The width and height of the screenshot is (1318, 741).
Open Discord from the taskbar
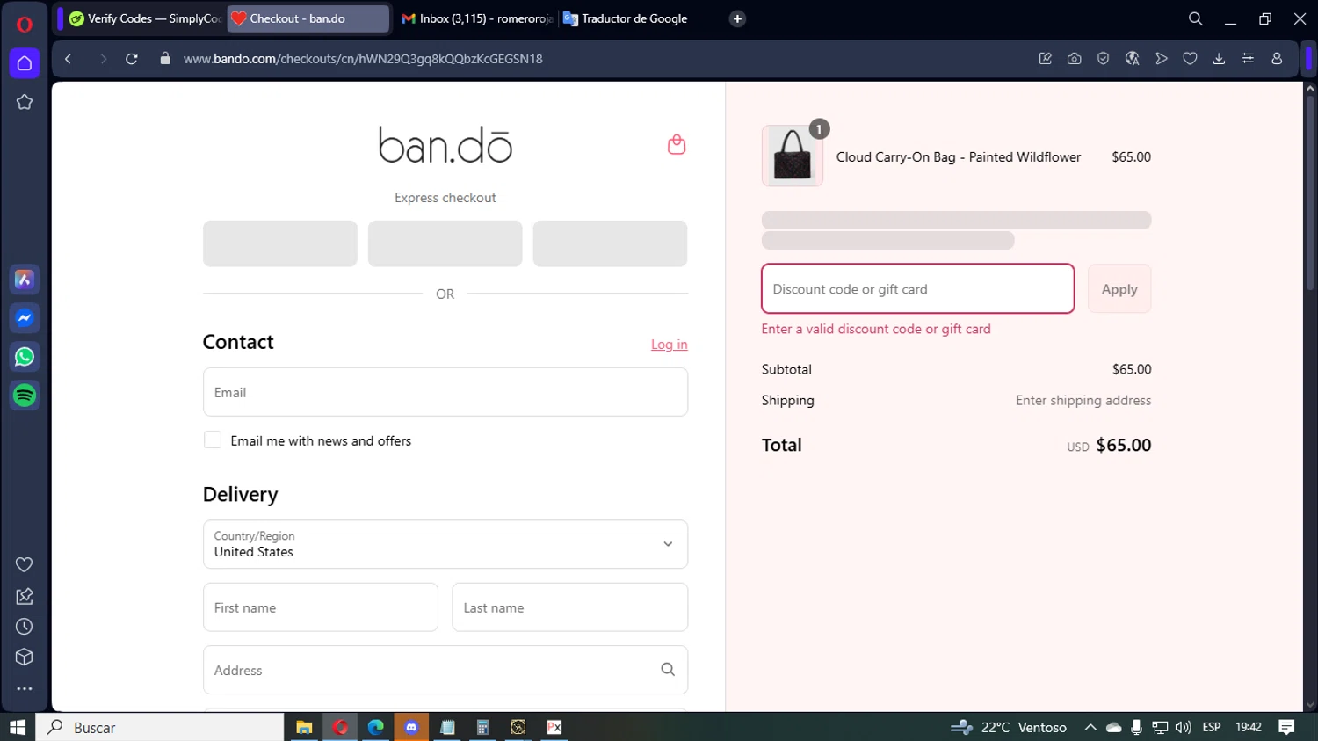411,727
